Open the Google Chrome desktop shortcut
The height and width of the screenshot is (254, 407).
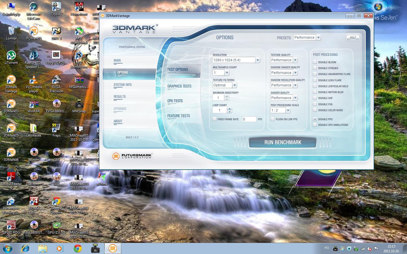tap(56, 205)
